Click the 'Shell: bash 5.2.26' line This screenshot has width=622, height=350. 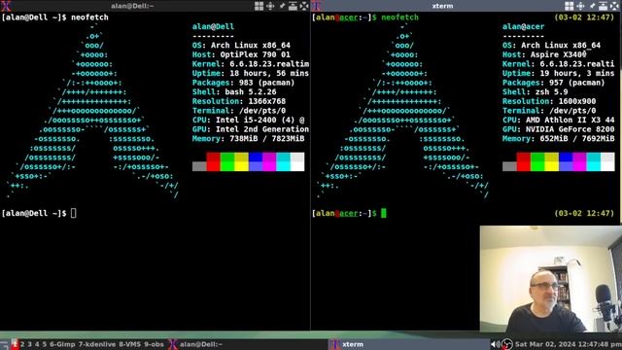coord(234,92)
